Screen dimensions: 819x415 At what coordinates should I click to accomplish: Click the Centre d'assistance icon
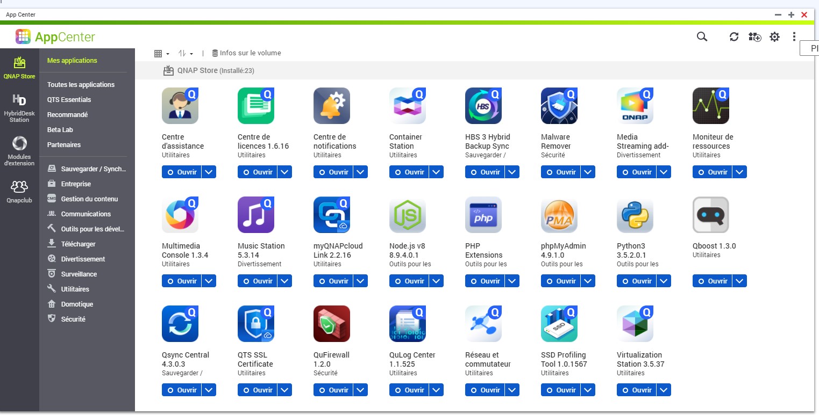tap(180, 106)
